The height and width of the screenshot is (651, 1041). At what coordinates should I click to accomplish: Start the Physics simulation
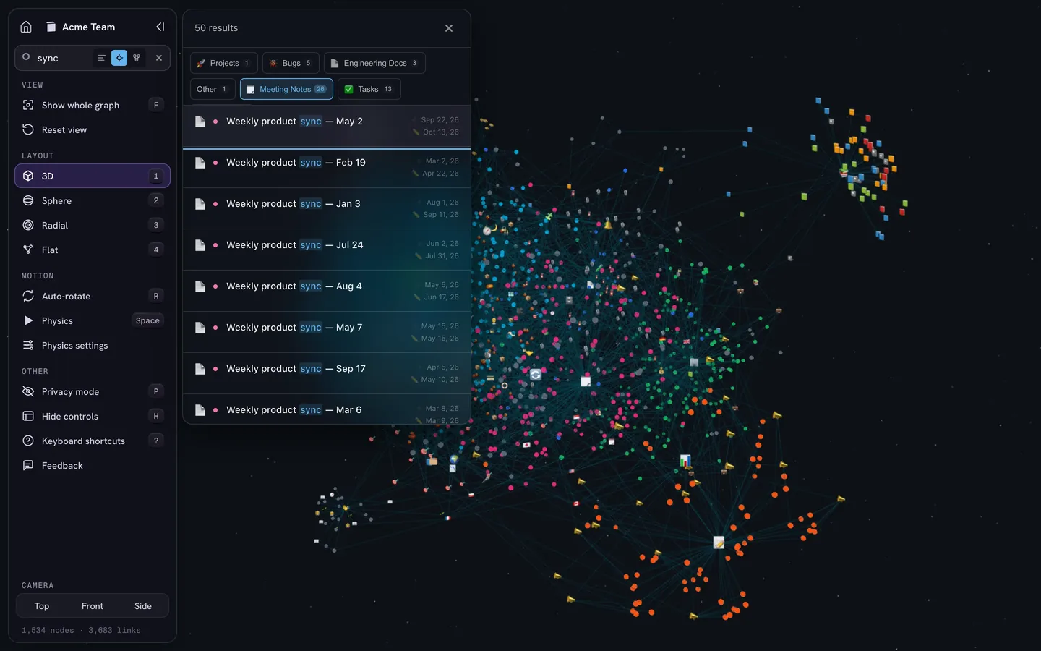click(93, 320)
